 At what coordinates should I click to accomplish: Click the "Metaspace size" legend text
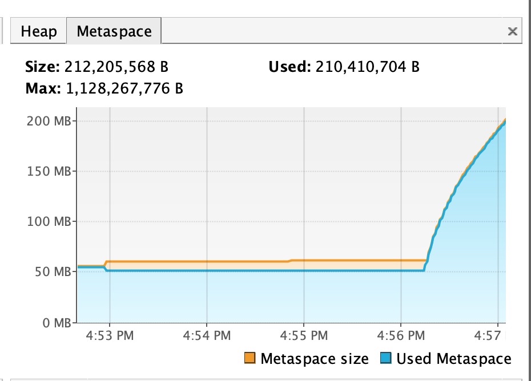tap(315, 359)
